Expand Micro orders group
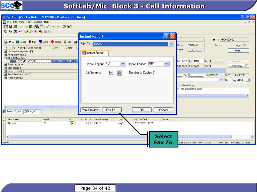This screenshot has width=257, height=192. (x=6, y=78)
